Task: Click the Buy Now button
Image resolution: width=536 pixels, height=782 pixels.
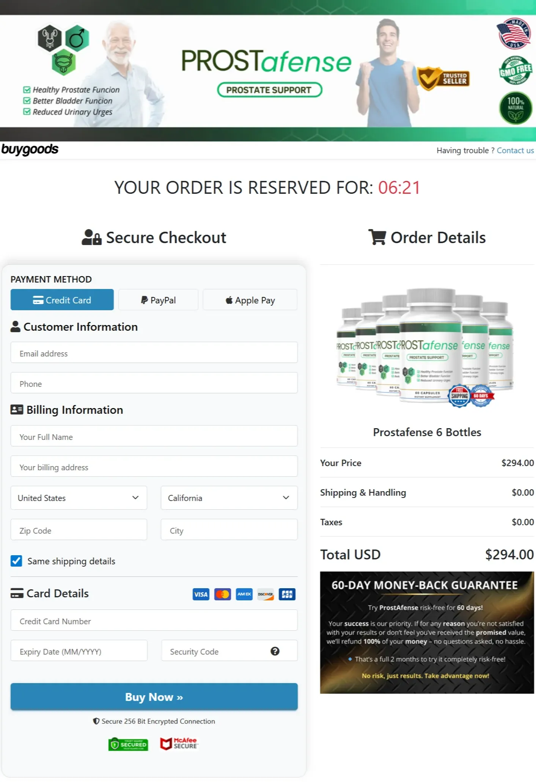Action: tap(154, 697)
